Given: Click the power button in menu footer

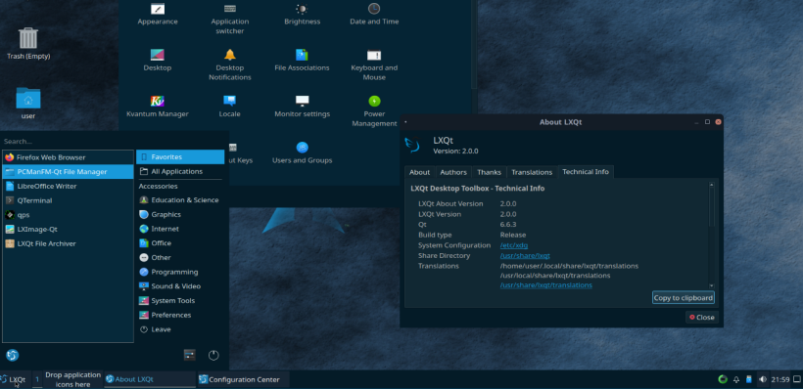Looking at the screenshot, I should pyautogui.click(x=213, y=355).
